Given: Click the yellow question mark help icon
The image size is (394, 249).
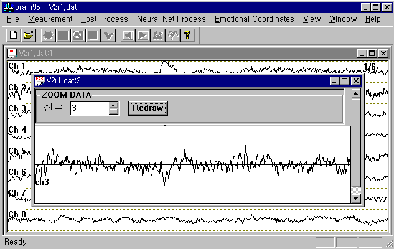Looking at the screenshot, I should [187, 35].
